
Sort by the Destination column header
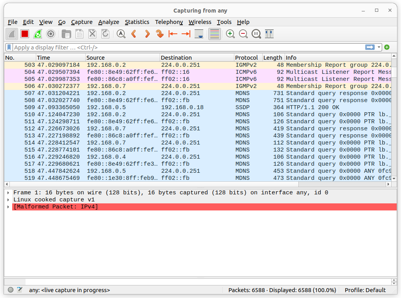click(197, 58)
